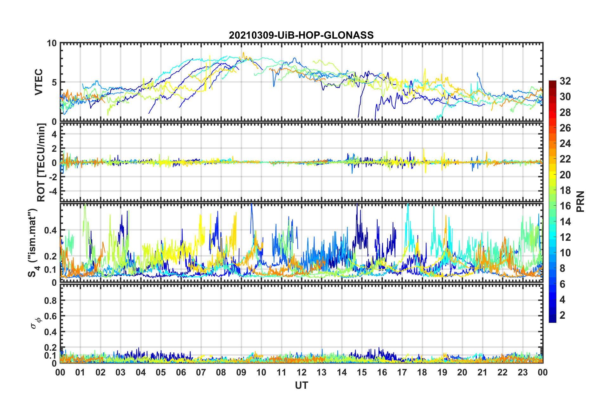Select colorbar tick label "32"
The width and height of the screenshot is (603, 403).
[565, 81]
